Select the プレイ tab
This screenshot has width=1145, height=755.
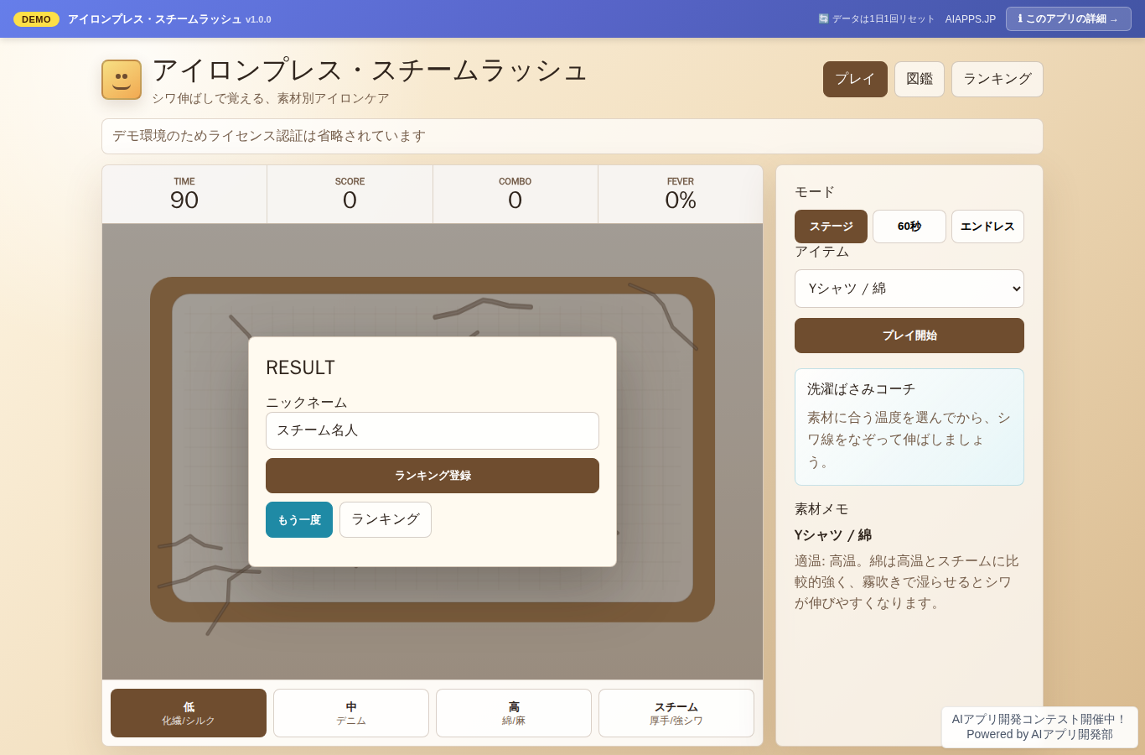pos(855,79)
